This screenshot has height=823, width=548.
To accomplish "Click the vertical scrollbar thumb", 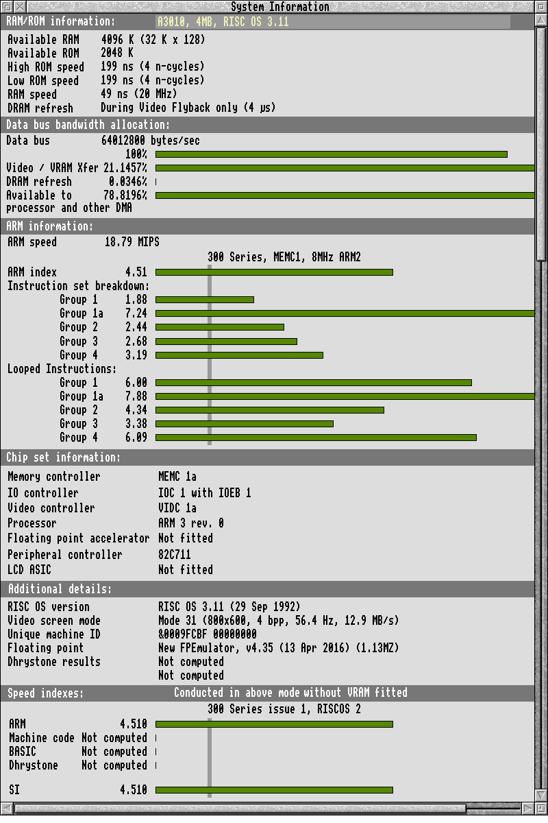I will 541,144.
